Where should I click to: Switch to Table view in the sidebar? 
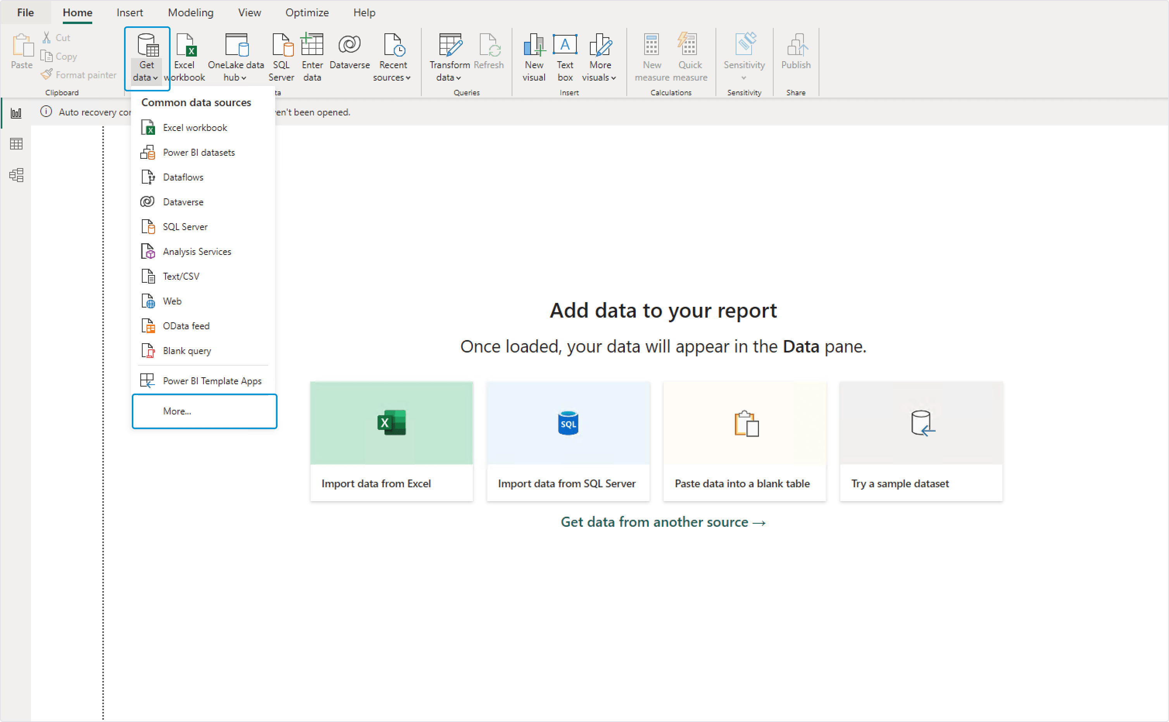(x=16, y=144)
